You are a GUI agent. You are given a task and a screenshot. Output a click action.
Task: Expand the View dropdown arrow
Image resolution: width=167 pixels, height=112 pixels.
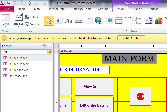coord(6,27)
